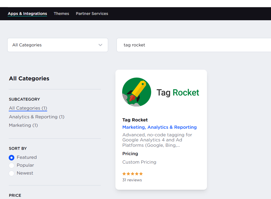Select the Featured sort option
This screenshot has height=199, width=271.
tap(12, 157)
